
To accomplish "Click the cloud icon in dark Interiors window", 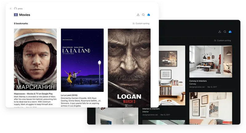I will [230, 32].
